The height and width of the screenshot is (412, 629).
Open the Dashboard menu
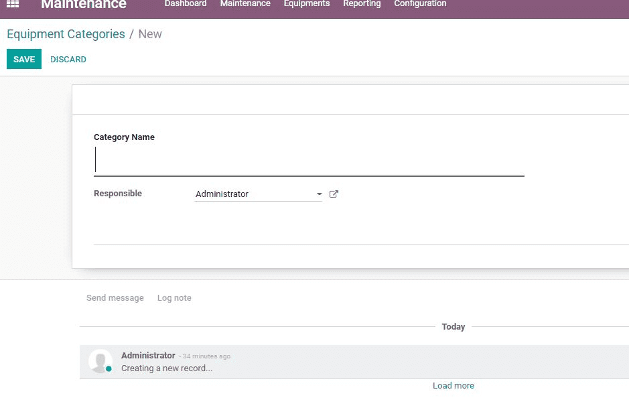[186, 4]
